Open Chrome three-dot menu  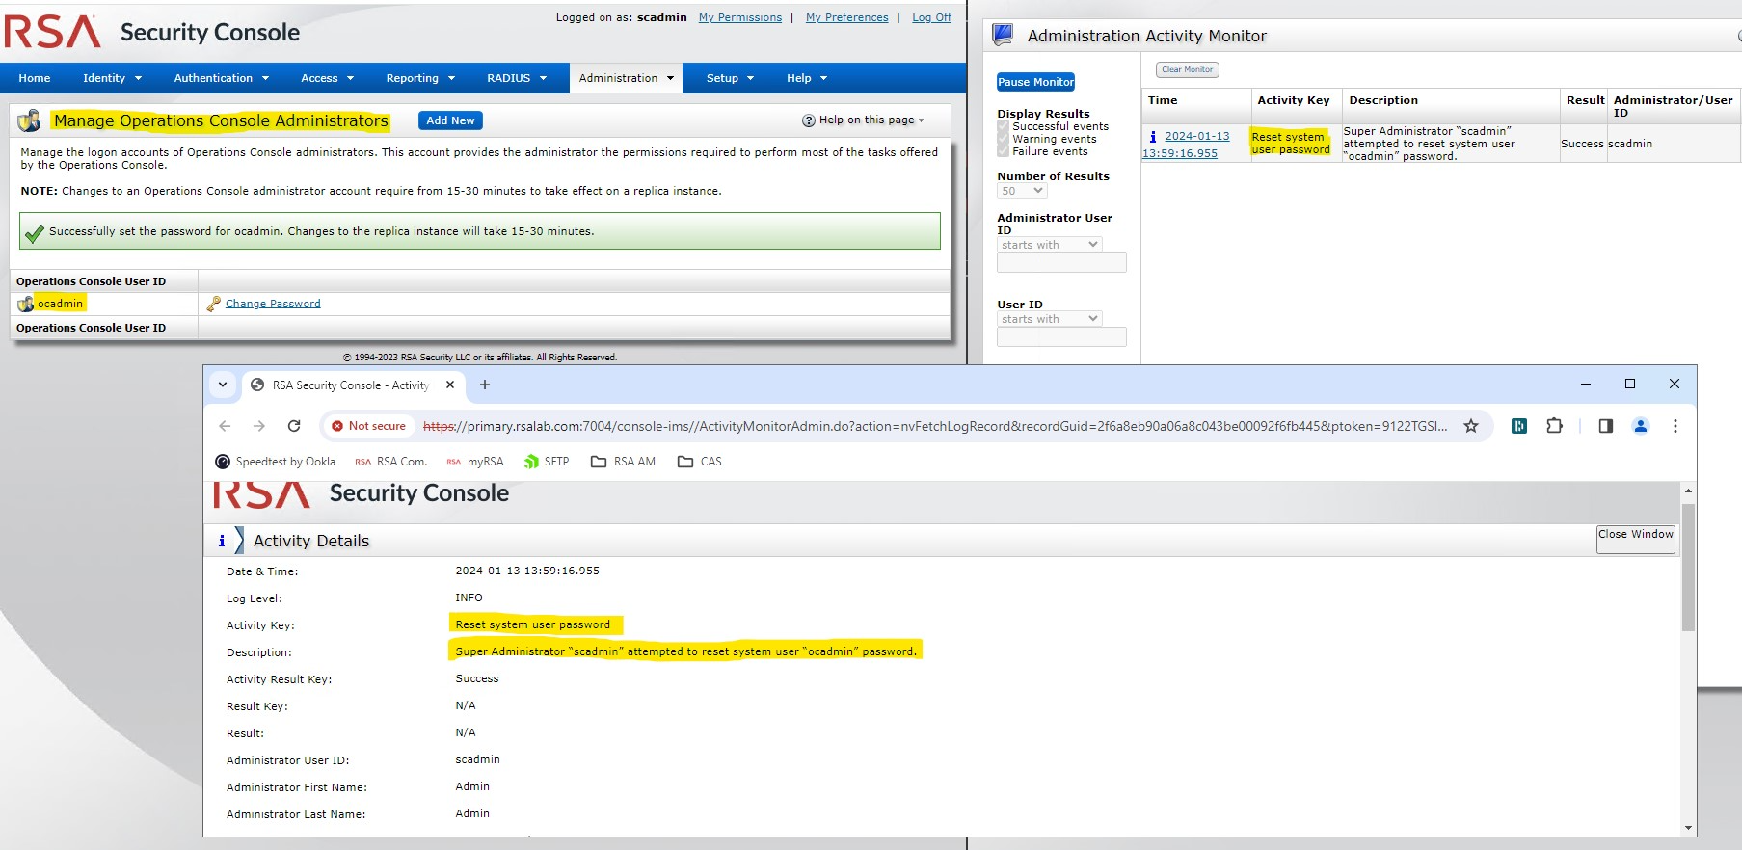[1675, 426]
